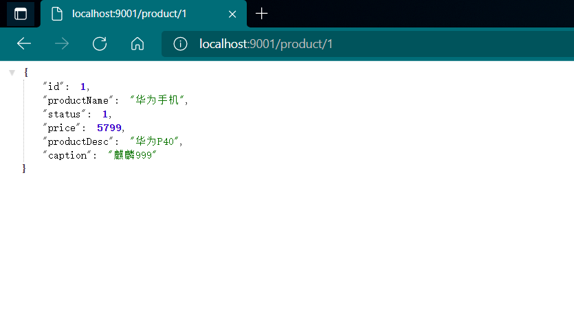574x320 pixels.
Task: Reload the page with refresh icon
Action: pos(100,44)
